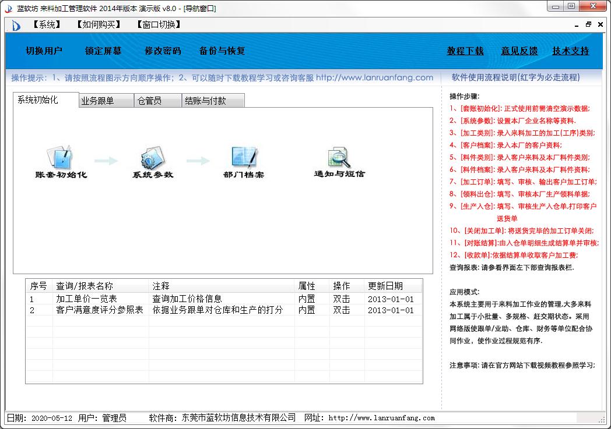
Task: Click step 4 [客户档案] instruction text
Action: coord(505,145)
